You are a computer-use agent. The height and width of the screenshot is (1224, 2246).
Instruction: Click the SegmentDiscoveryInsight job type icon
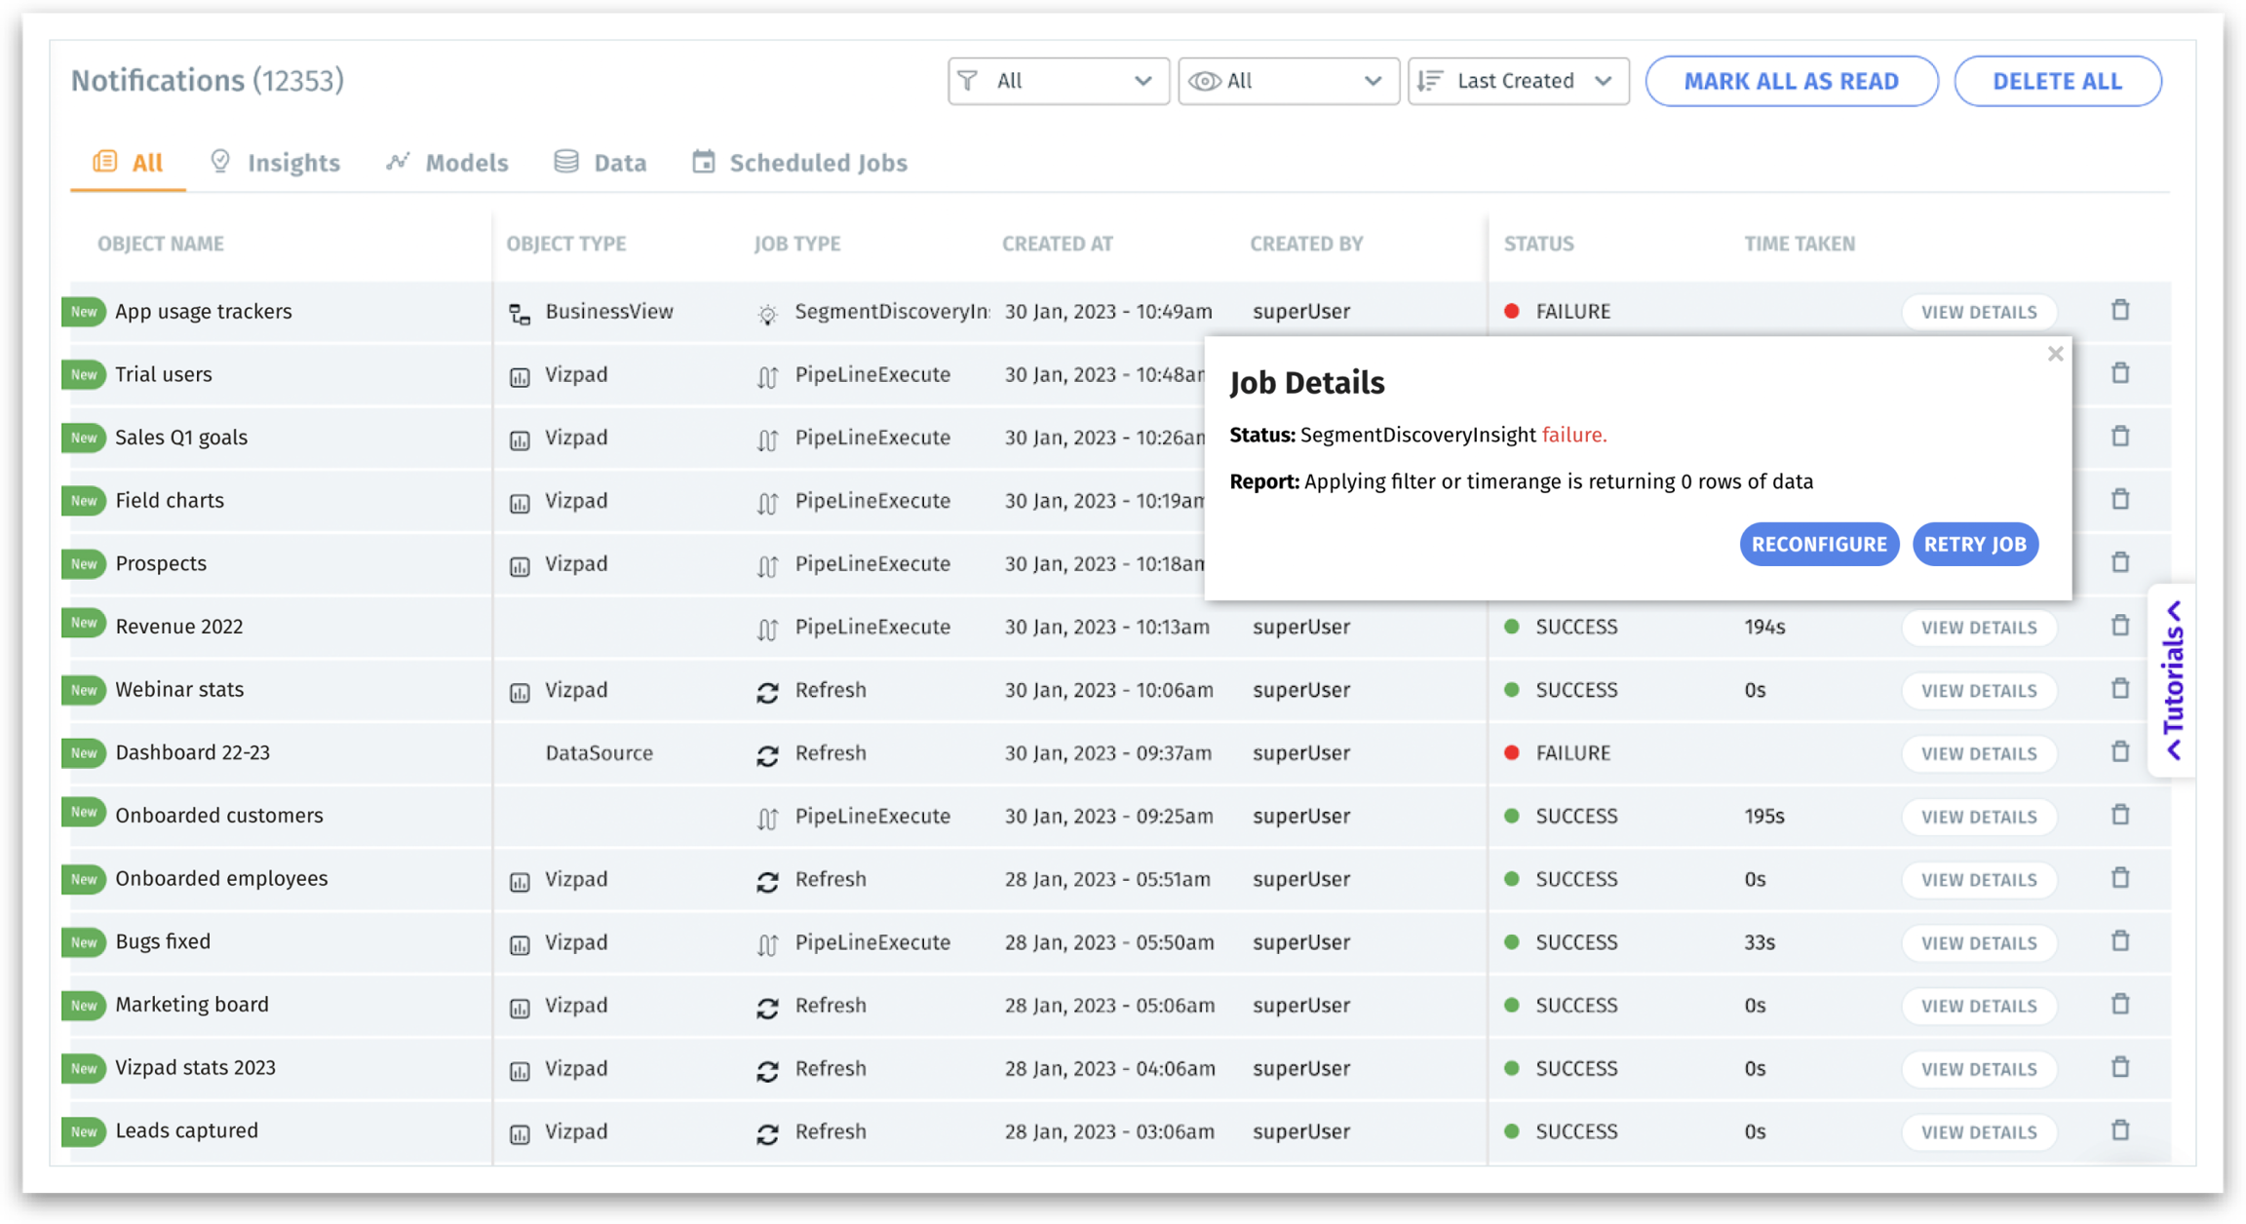(767, 311)
